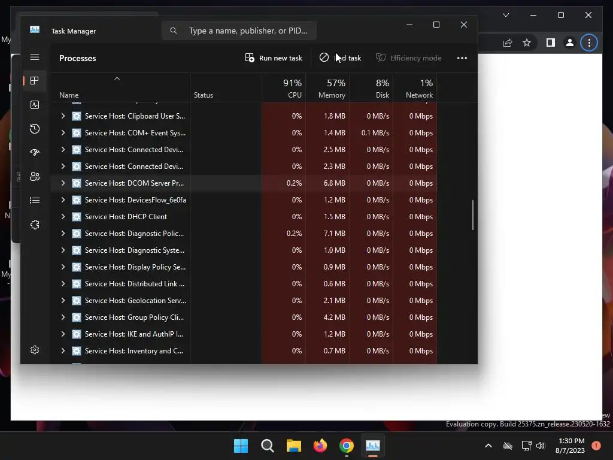Focus the Type a name, publisher, or PID search box

[x=239, y=31]
